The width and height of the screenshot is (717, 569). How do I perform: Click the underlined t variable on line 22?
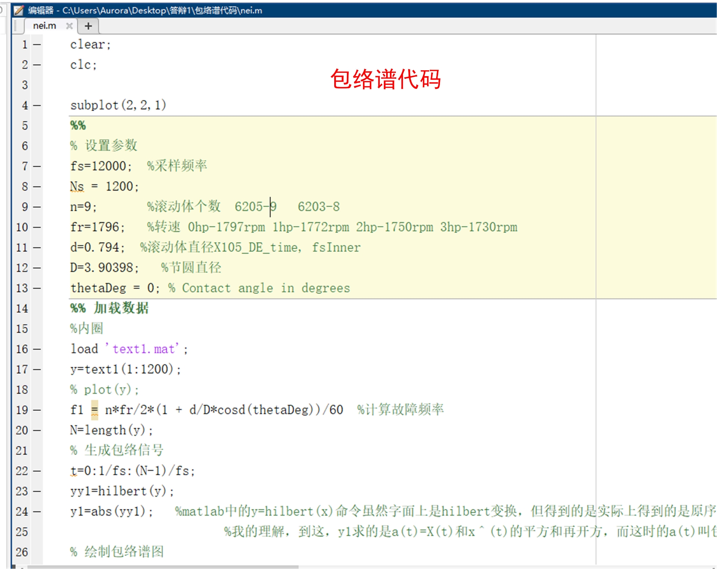click(x=73, y=471)
